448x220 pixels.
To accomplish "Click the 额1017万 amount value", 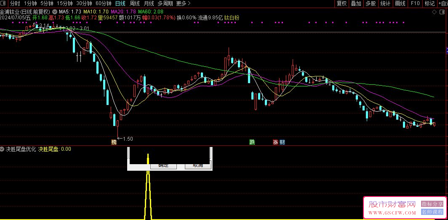I will tap(130, 18).
